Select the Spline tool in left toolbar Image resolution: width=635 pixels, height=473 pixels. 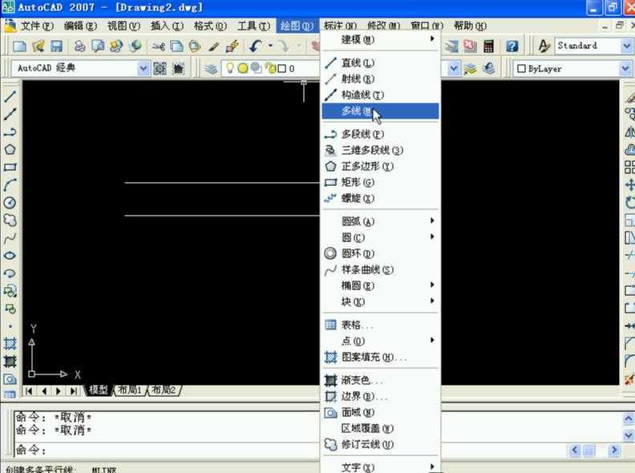click(x=10, y=238)
